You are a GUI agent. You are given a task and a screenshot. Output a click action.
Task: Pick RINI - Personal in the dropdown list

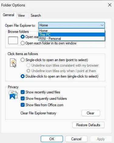[x=71, y=39]
